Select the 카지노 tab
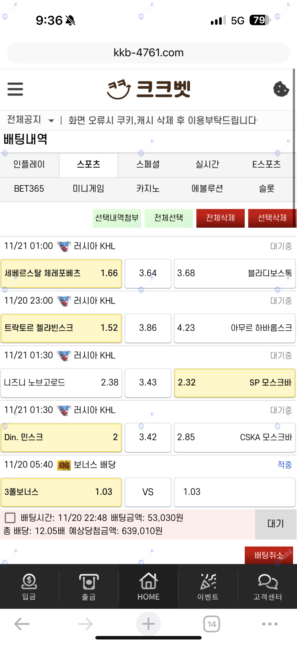Viewport: 297px width, 645px height. coord(148,189)
